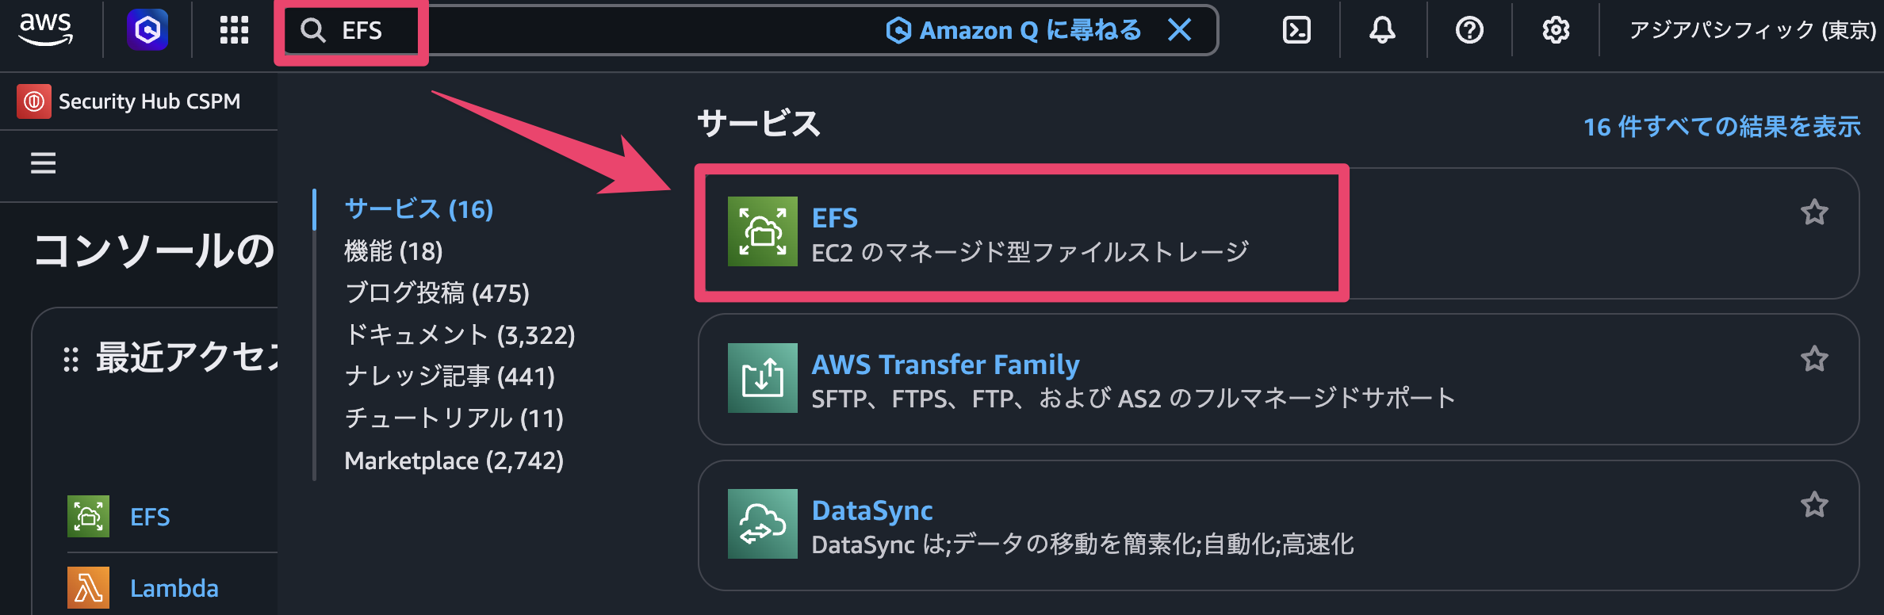Open the Amazon Q icon in header

coord(147,30)
